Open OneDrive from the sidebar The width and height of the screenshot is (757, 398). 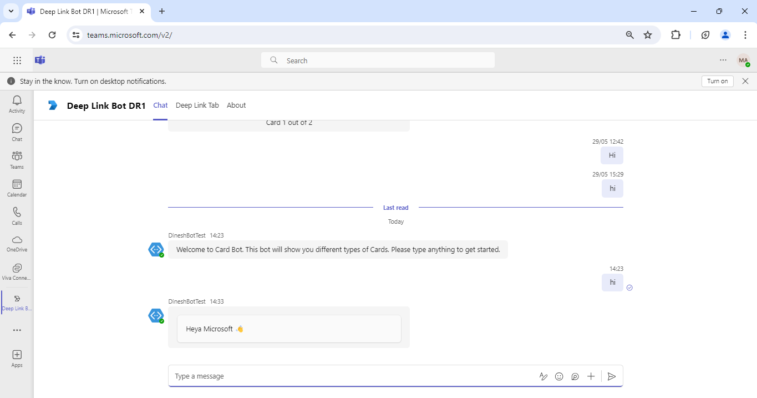(17, 243)
